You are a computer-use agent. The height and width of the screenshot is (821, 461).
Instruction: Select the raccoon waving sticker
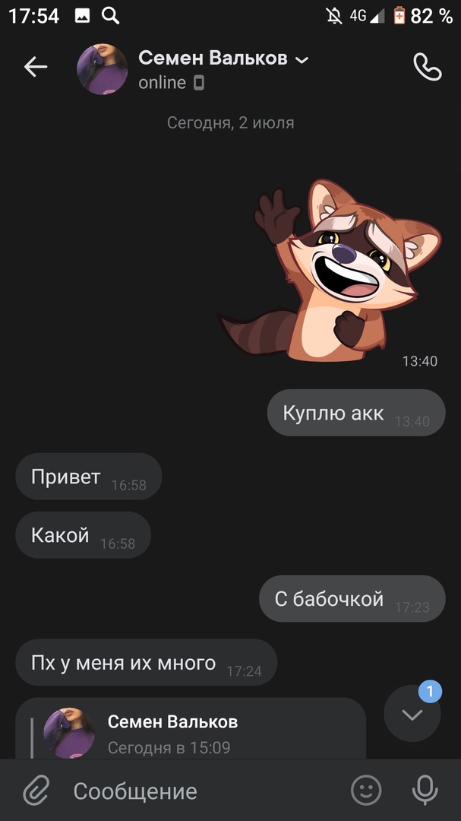[330, 271]
